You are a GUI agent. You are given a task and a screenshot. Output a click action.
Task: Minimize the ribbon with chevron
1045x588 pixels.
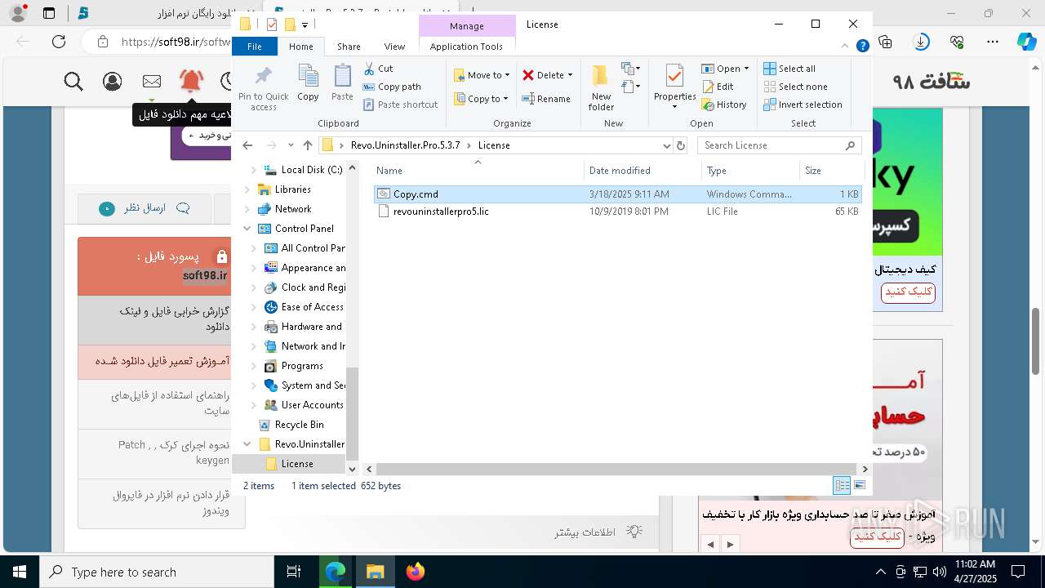[846, 47]
